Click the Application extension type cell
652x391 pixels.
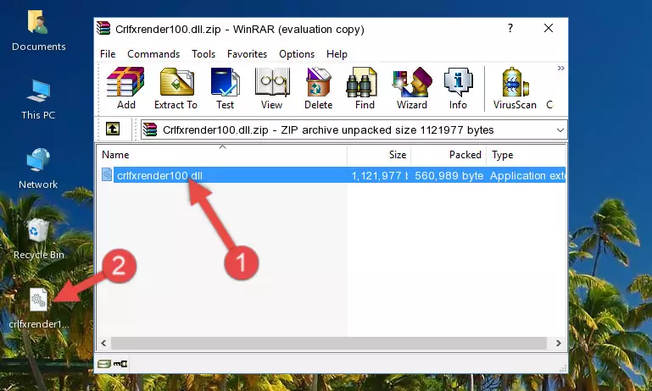pos(527,175)
